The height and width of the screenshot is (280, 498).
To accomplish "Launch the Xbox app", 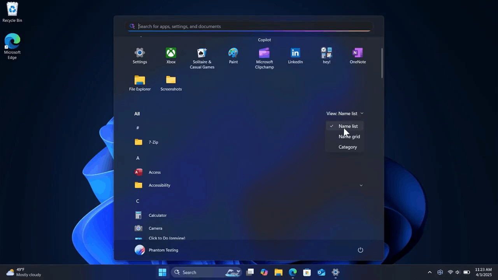I will tap(171, 56).
